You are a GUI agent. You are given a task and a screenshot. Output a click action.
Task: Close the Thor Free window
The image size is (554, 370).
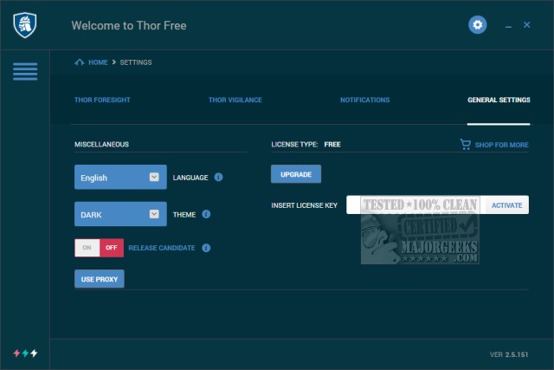click(527, 25)
